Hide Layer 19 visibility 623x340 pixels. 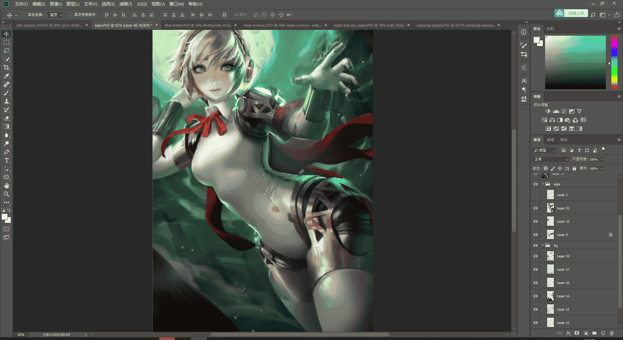point(535,256)
